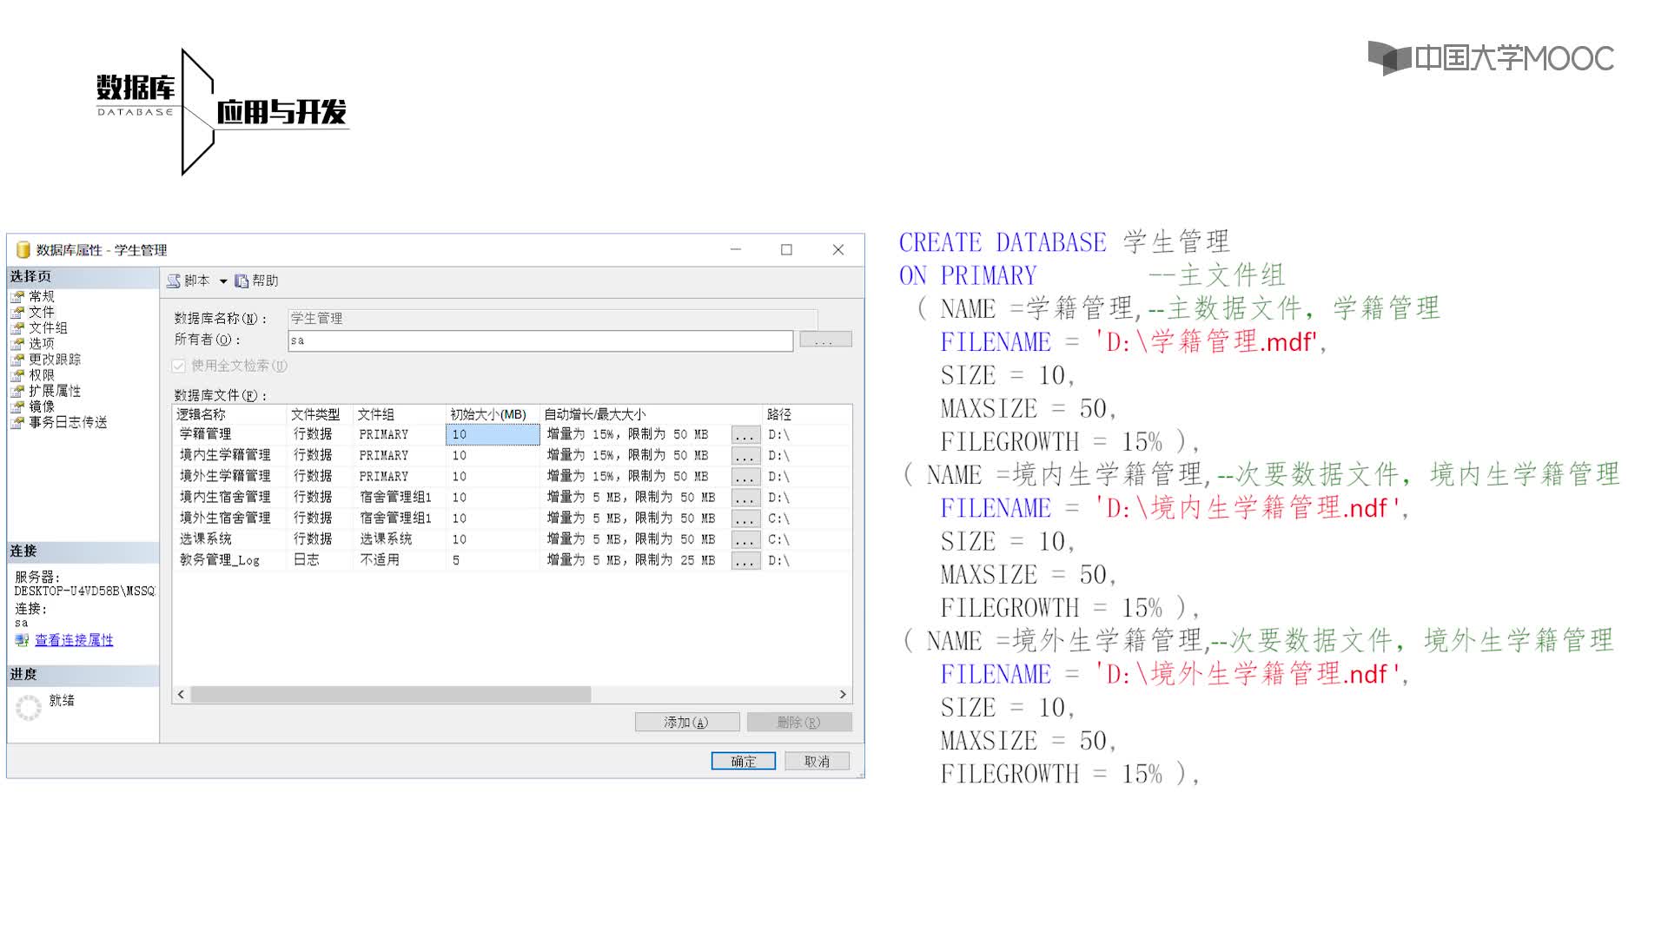Screen dimensions: 1668x938
Task: Open autogrowth settings for 境外生宿舍管理 row
Action: pyautogui.click(x=745, y=518)
